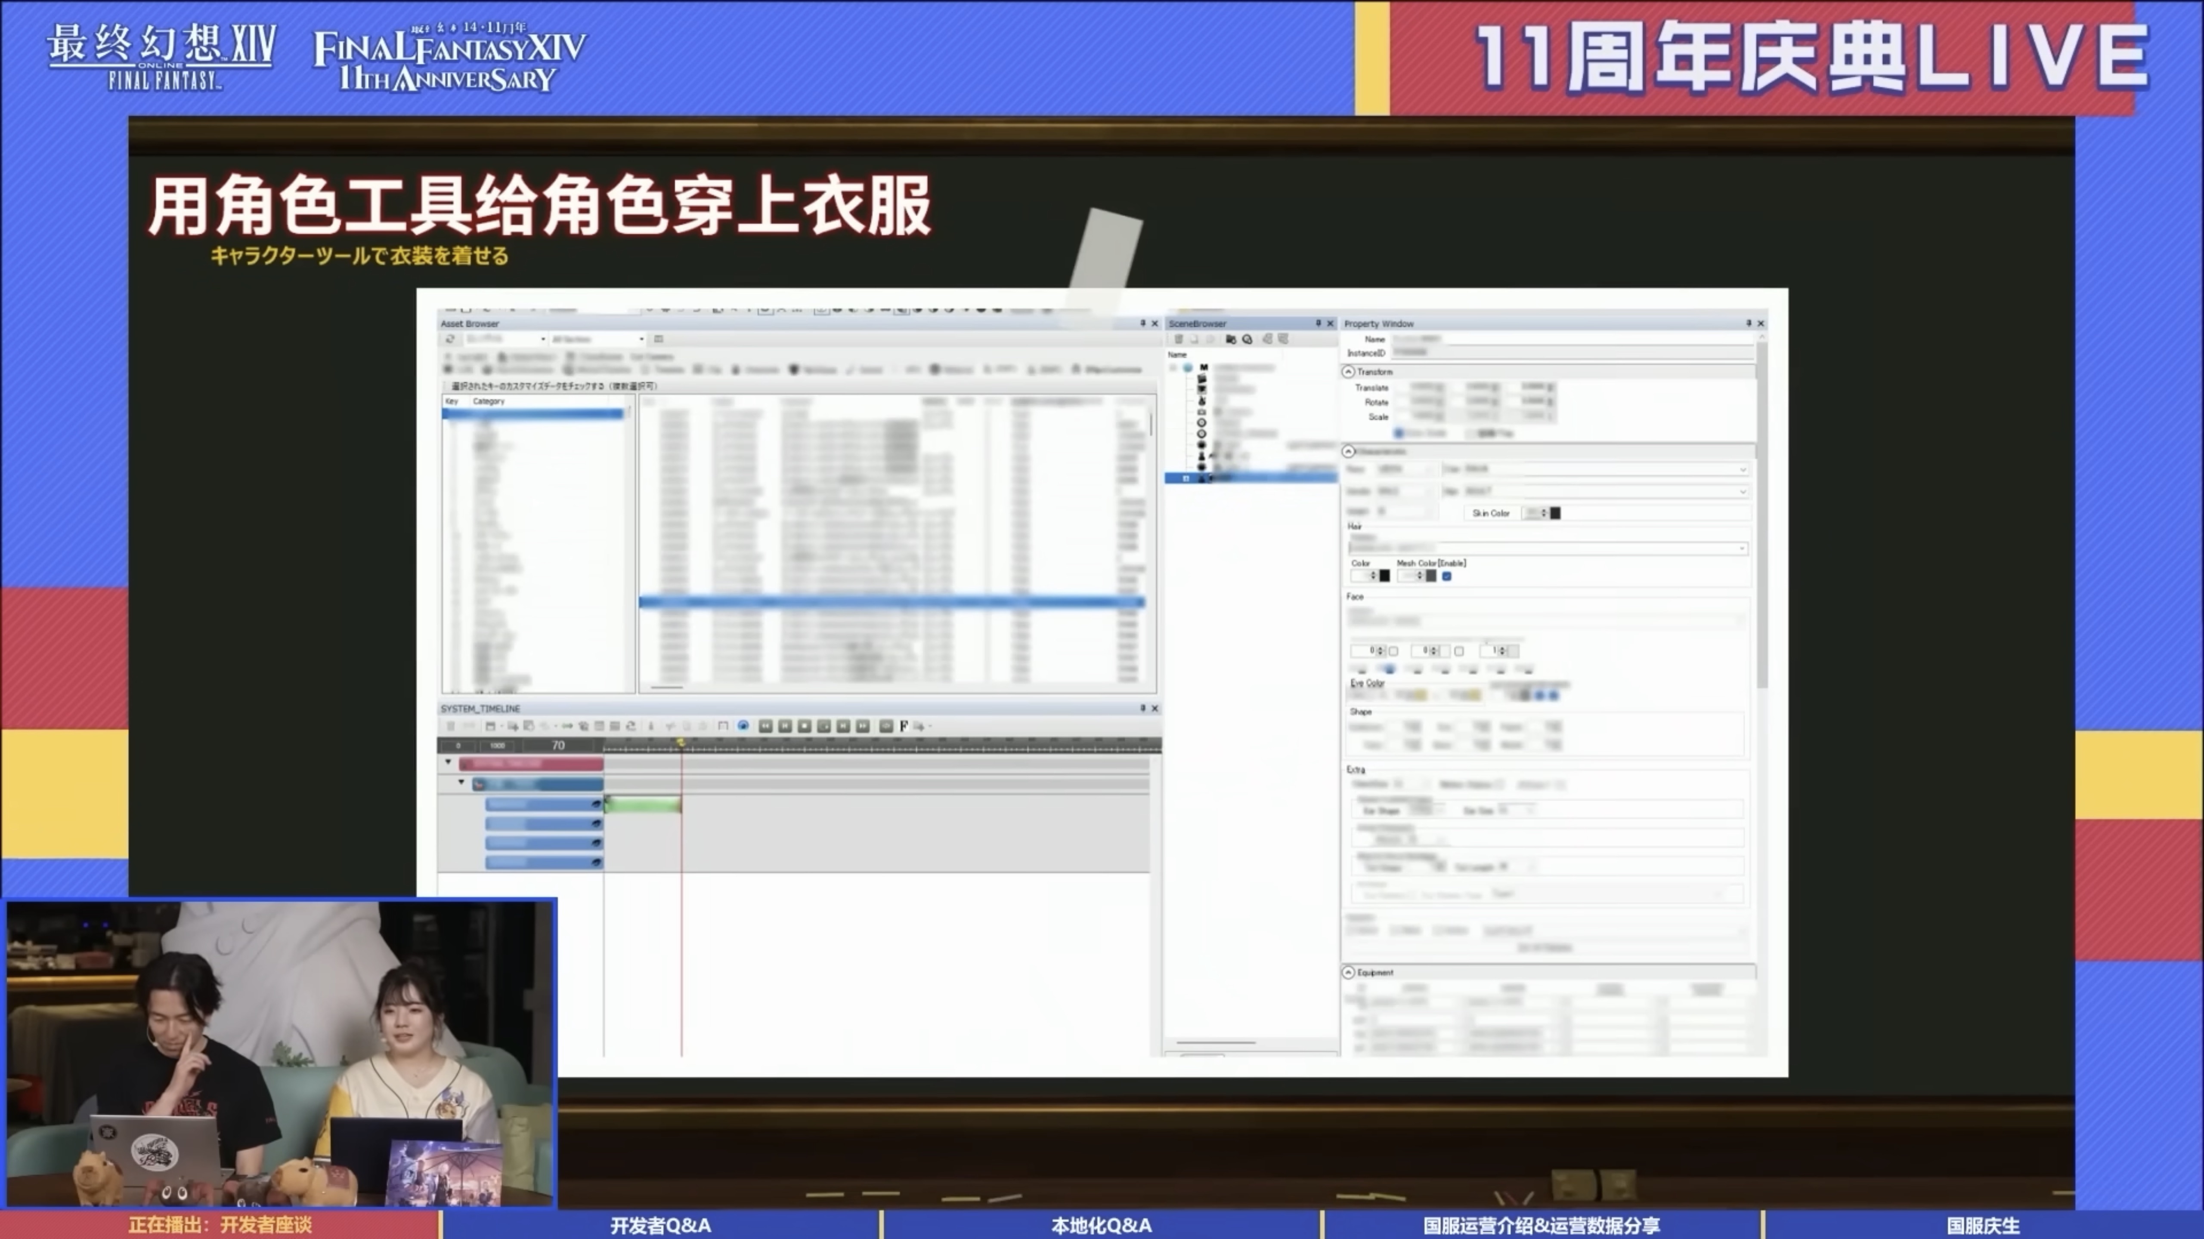This screenshot has width=2204, height=1239.
Task: Click rewind to start in timeline toolbar
Action: [766, 726]
